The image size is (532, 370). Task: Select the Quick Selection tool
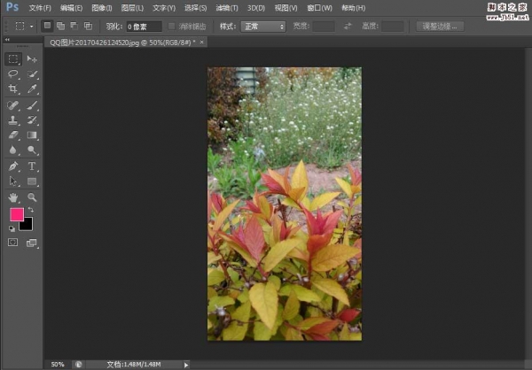[32, 73]
